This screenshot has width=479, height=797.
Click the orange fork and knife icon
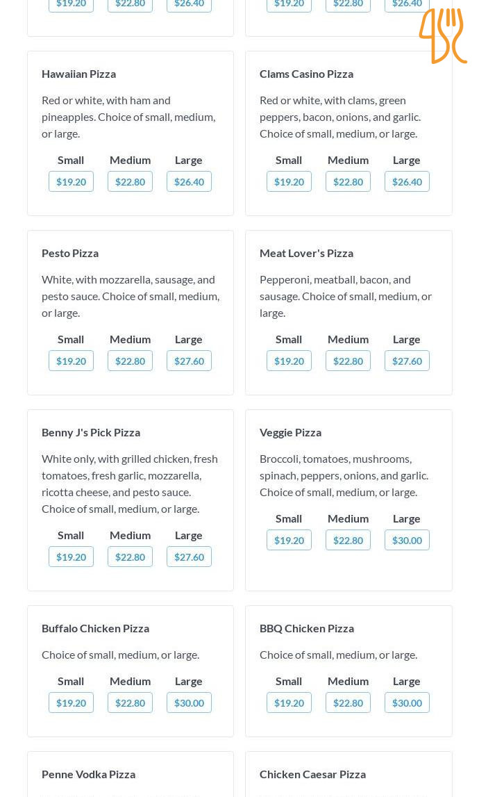pos(442,36)
